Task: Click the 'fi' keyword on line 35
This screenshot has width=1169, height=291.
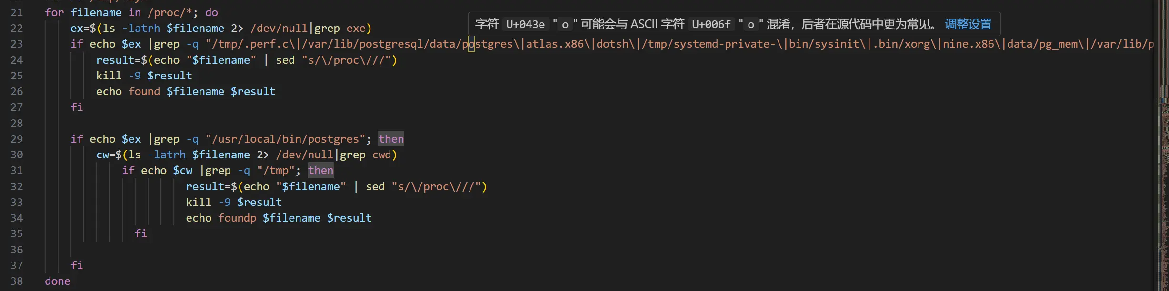Action: pos(141,233)
